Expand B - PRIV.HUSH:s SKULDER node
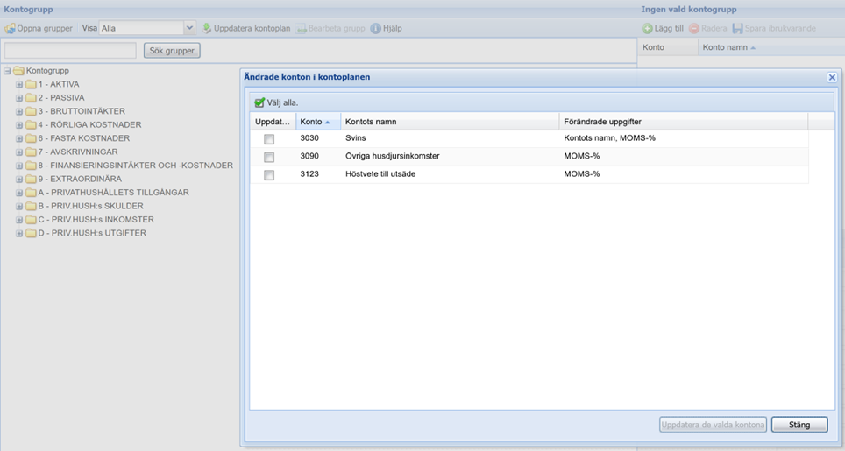 [x=19, y=206]
